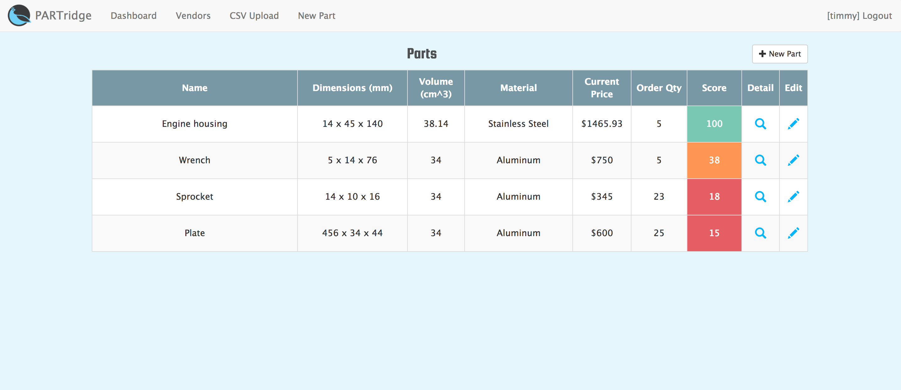Open the Dashboard page
Screen dimensions: 901x390
tap(133, 15)
